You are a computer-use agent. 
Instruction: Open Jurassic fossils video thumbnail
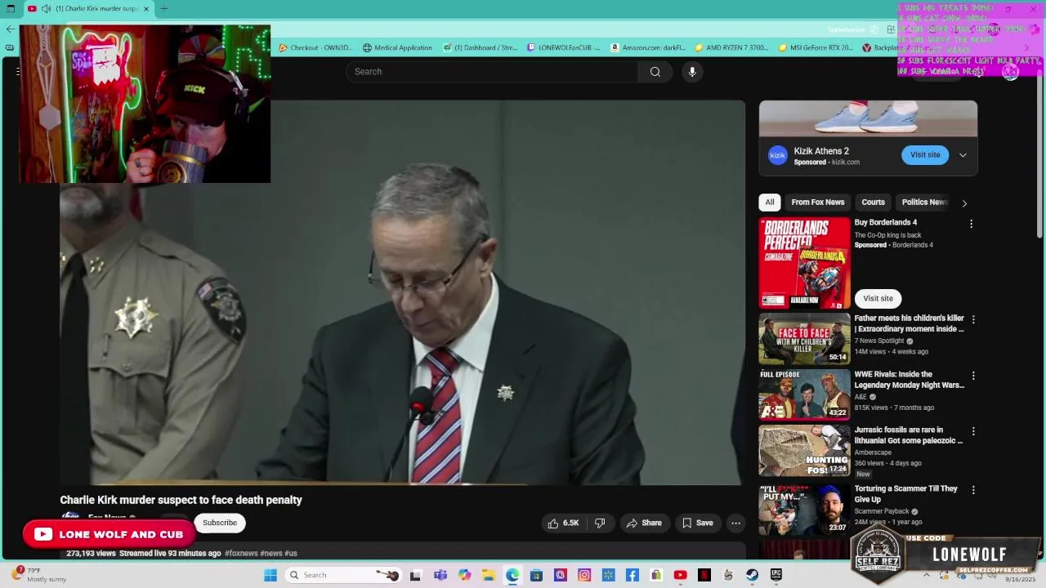click(x=804, y=450)
